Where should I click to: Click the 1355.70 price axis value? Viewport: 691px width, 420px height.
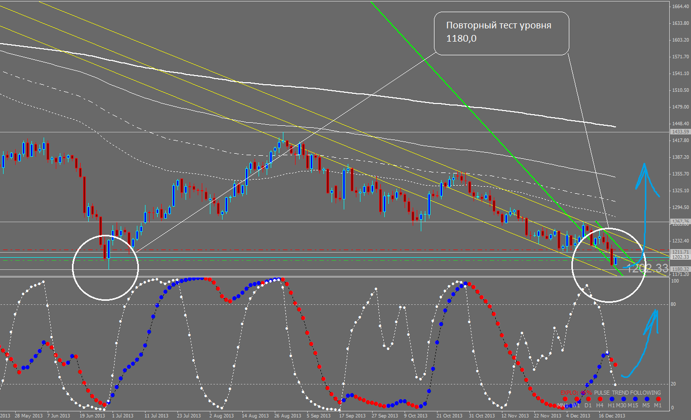coord(680,173)
